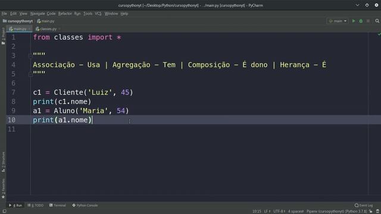
Task: Click the string 'Maria' on line 9
Action: pos(93,111)
